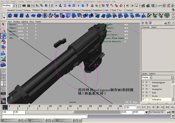Open the Channels menu in Channel Box
The width and height of the screenshot is (175, 123).
click(x=145, y=27)
